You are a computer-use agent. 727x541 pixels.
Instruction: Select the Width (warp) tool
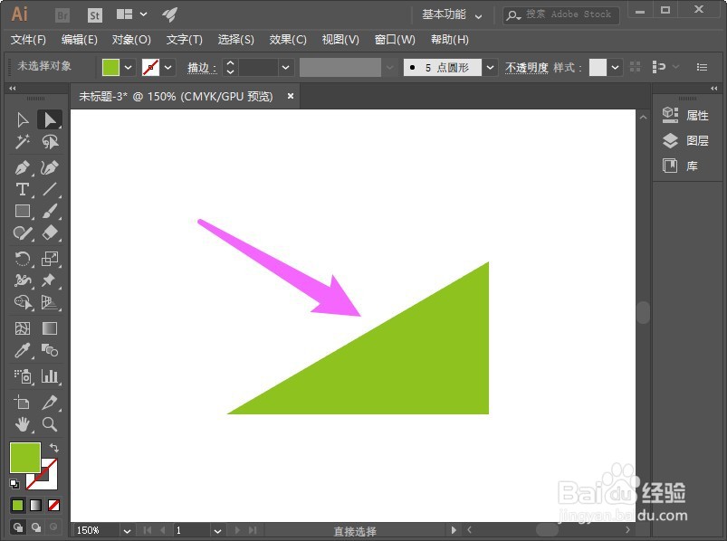(x=23, y=280)
